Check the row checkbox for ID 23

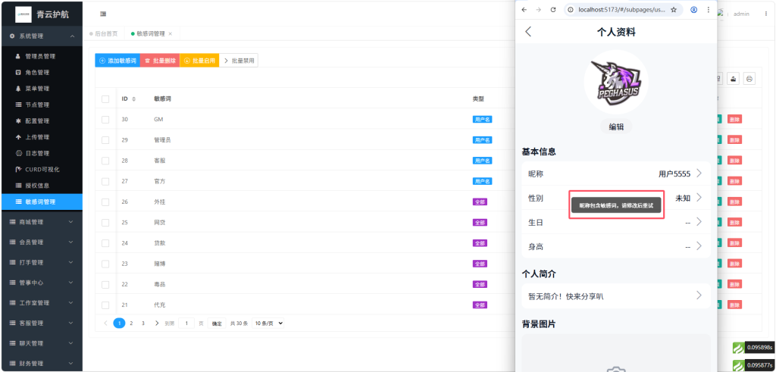click(x=105, y=264)
